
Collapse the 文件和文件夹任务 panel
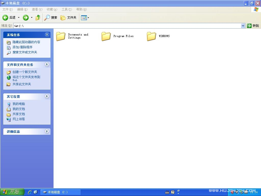click(x=47, y=65)
